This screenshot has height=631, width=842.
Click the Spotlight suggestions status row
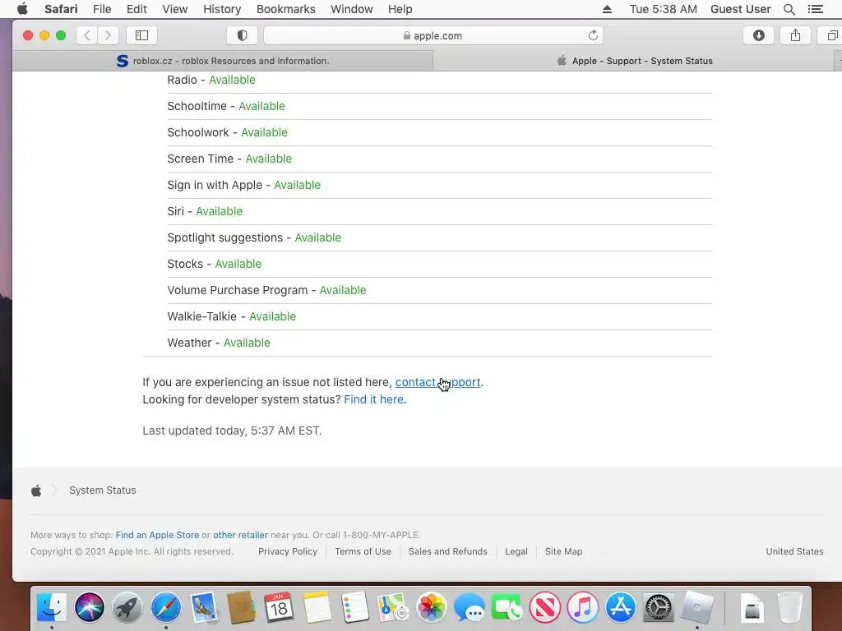coord(439,237)
